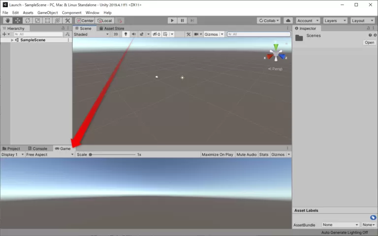Select the Rotate tool
The image size is (378, 236).
pyautogui.click(x=28, y=21)
